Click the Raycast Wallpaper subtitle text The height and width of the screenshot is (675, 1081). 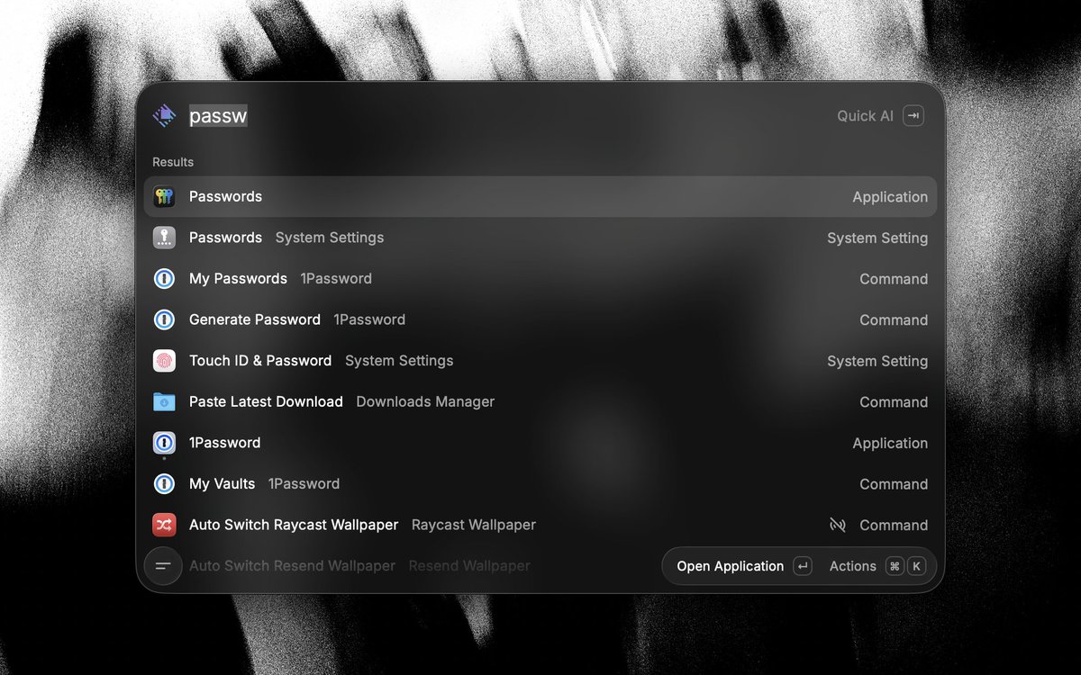474,525
